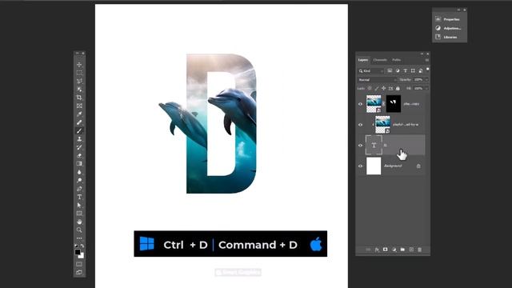Open the Kind filter dropdown

click(371, 71)
